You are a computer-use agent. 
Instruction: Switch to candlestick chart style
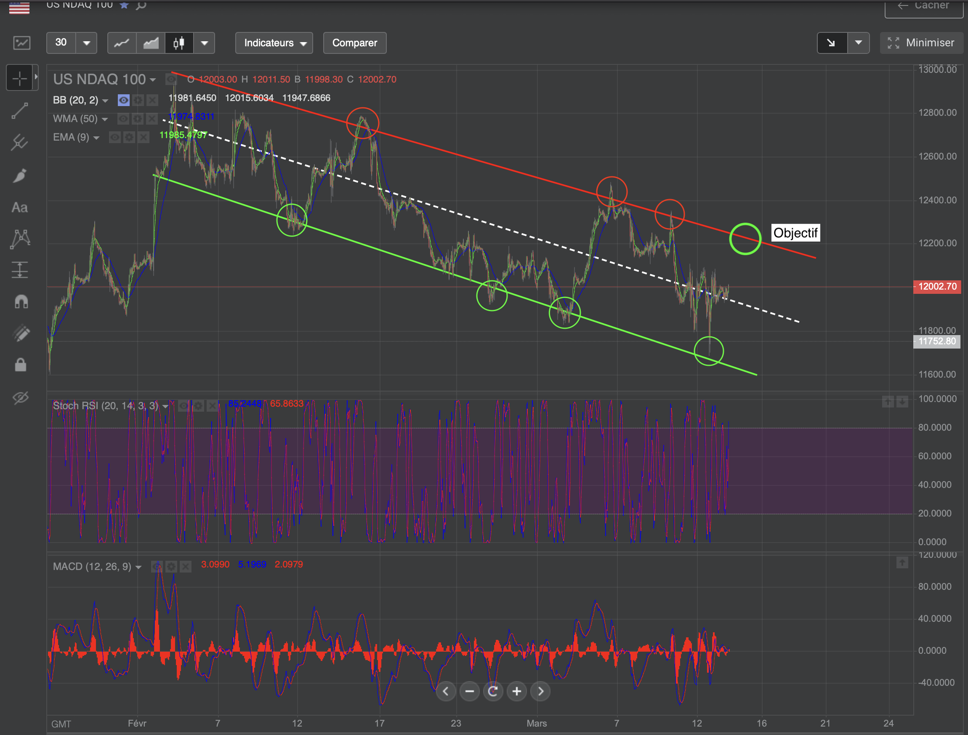point(178,43)
